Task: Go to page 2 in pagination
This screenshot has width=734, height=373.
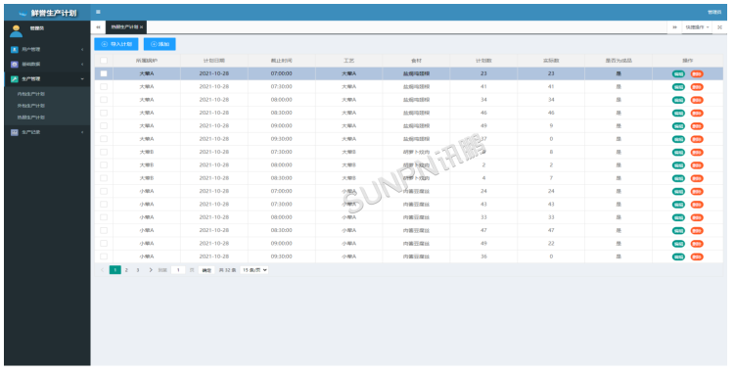Action: (126, 270)
